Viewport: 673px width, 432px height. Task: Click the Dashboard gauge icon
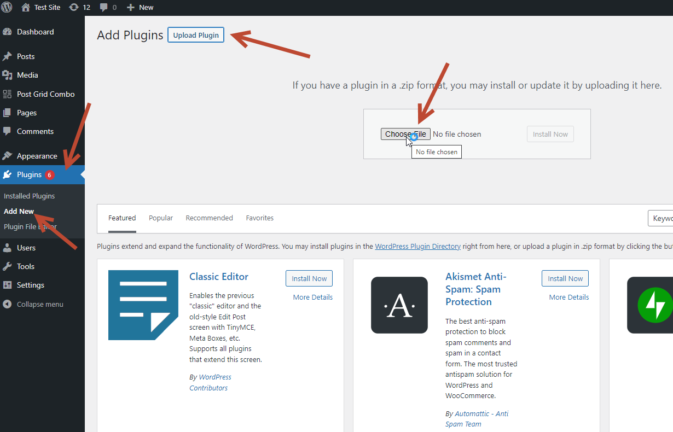[7, 32]
